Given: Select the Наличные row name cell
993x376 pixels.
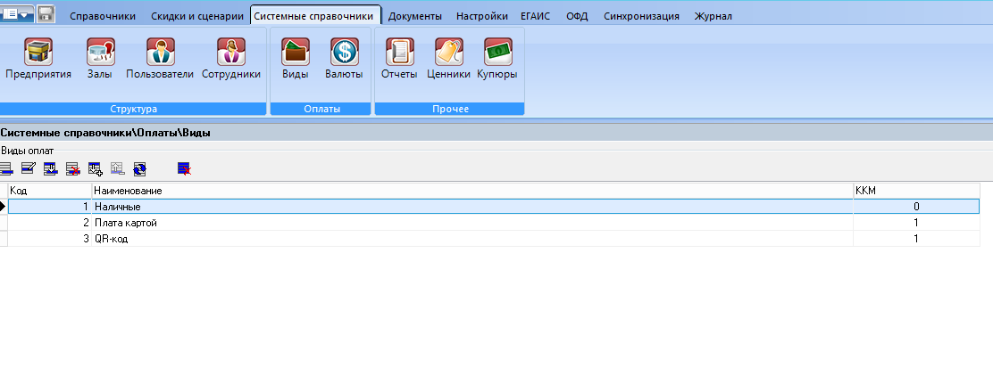Looking at the screenshot, I should pyautogui.click(x=472, y=207).
